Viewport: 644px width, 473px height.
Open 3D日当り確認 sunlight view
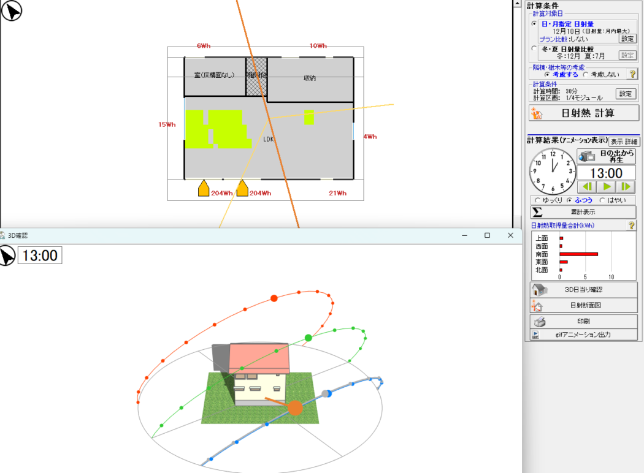pyautogui.click(x=583, y=290)
